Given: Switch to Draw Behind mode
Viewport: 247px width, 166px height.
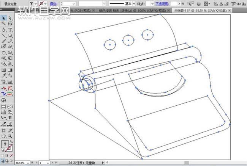Looking at the screenshot, I should (x=7, y=161).
